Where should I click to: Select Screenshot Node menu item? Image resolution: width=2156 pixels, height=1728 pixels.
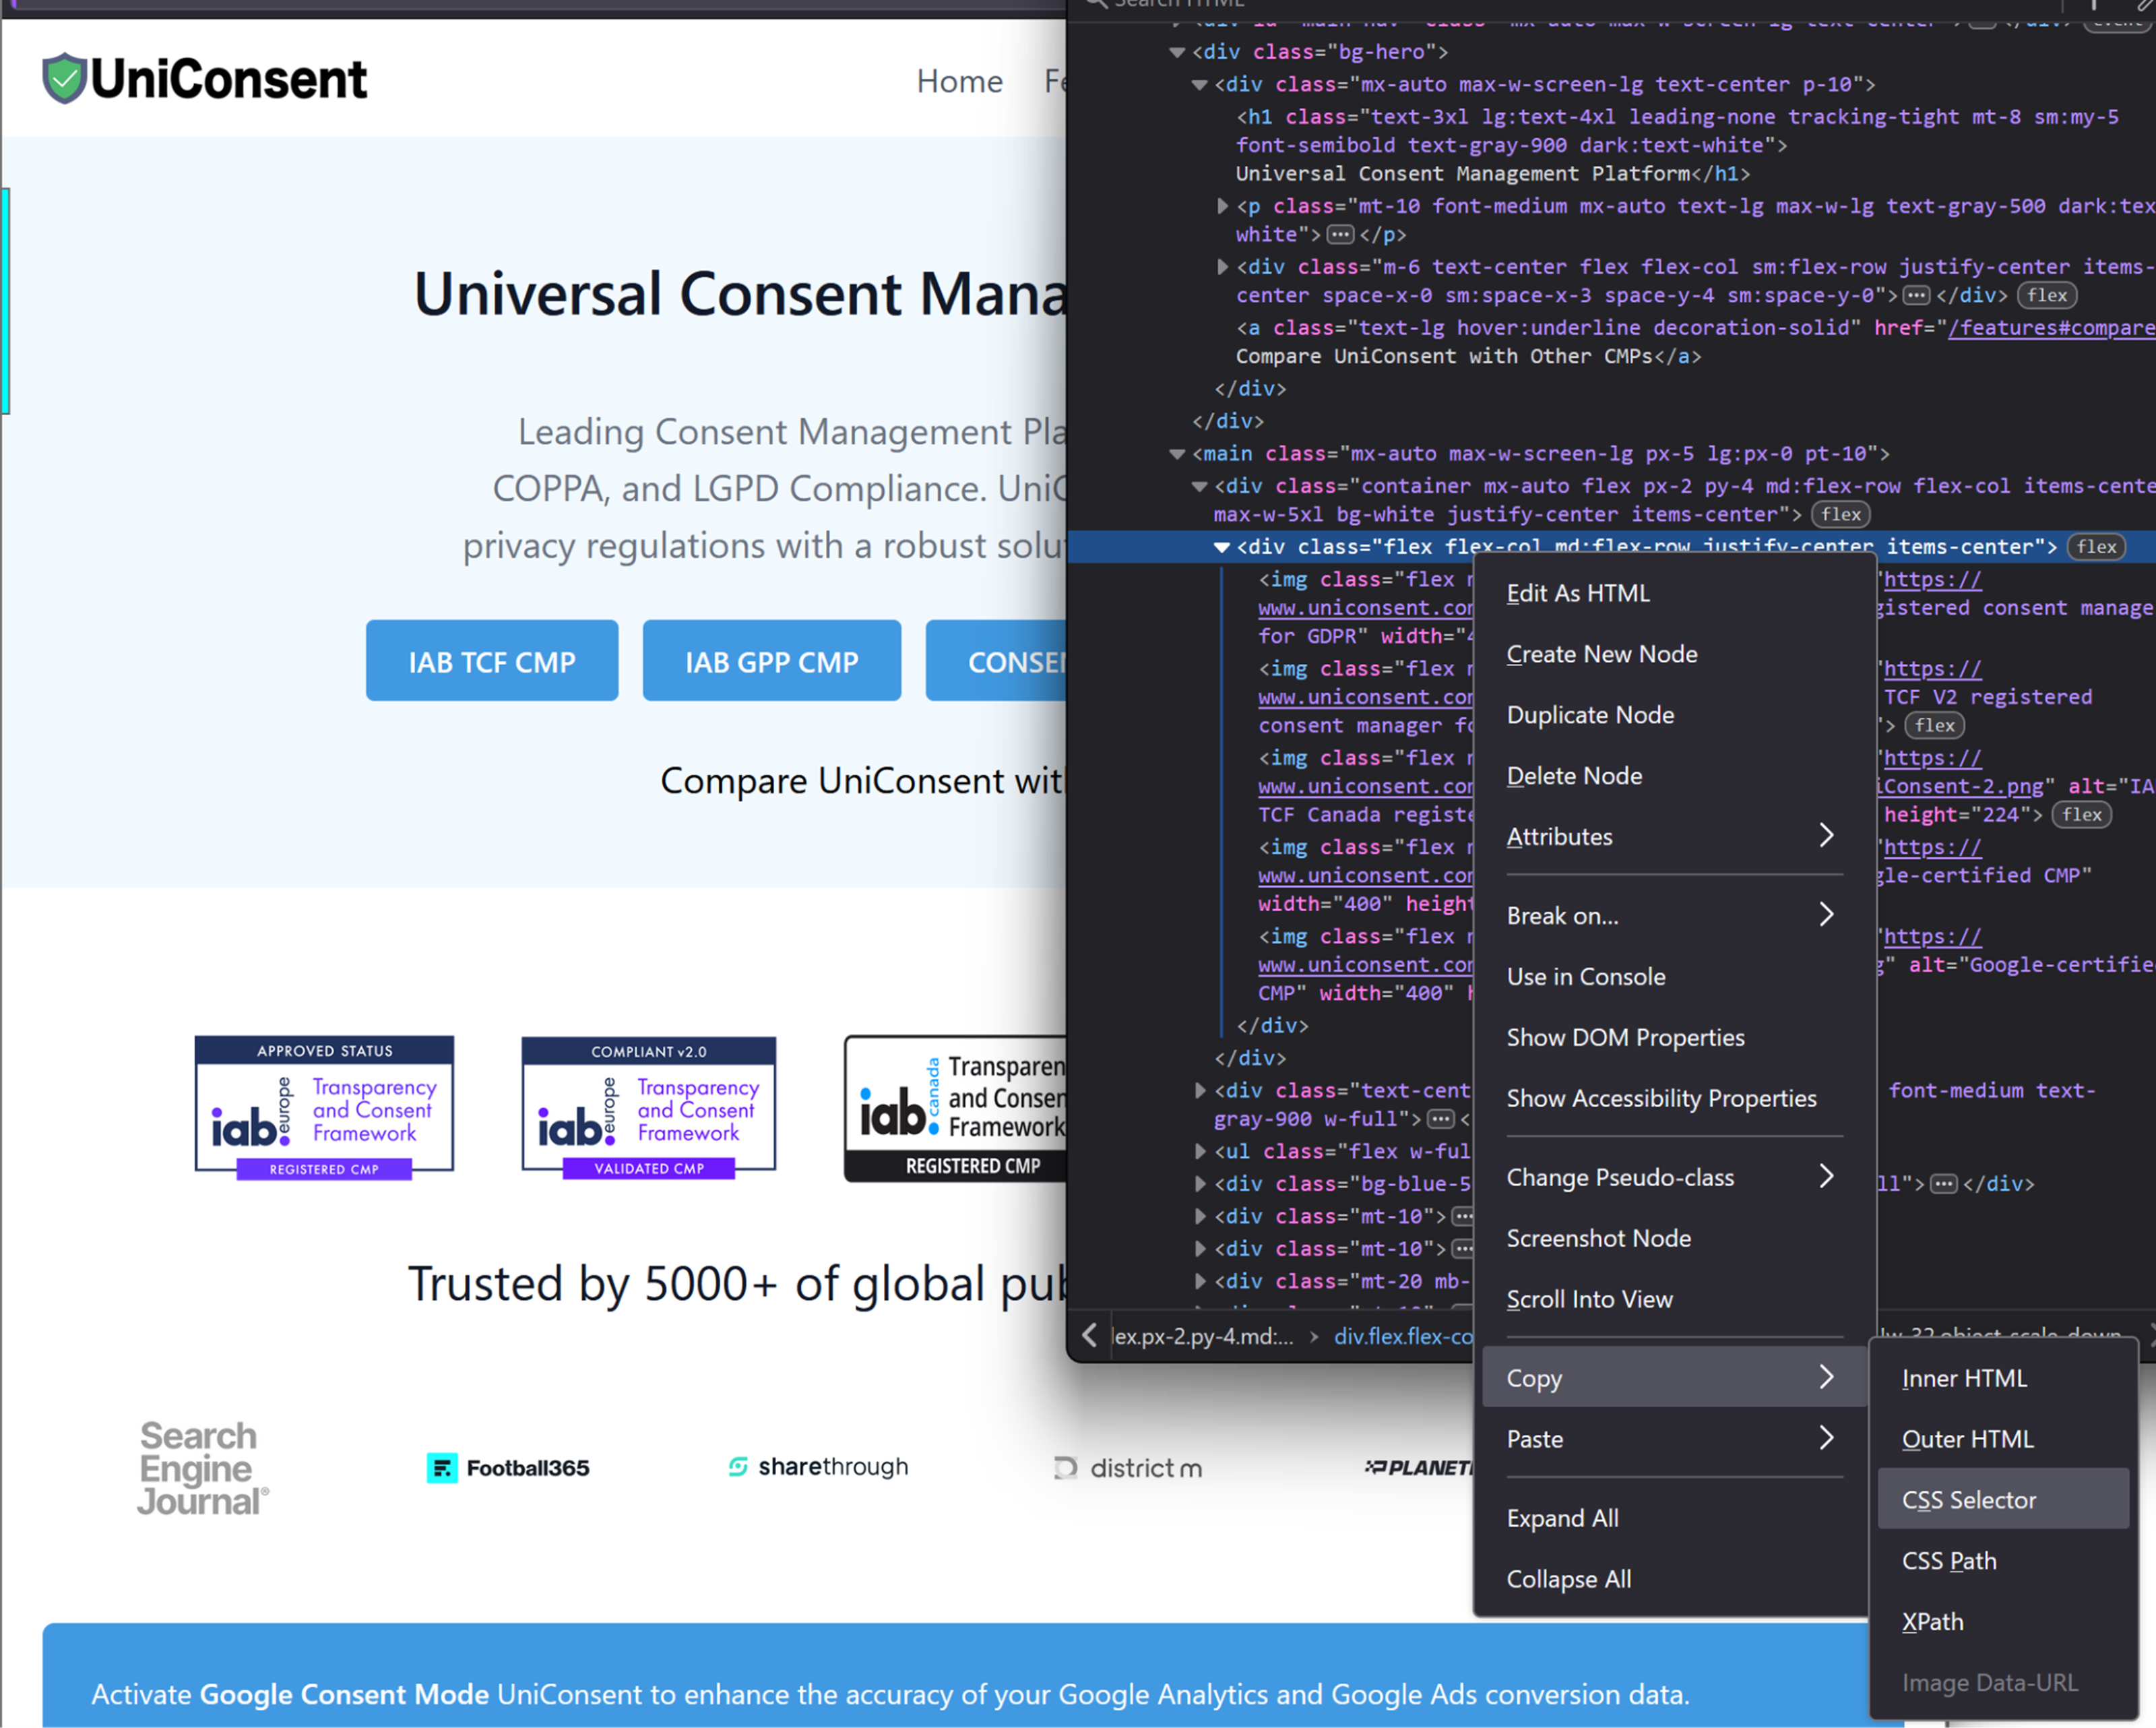(1674, 1239)
